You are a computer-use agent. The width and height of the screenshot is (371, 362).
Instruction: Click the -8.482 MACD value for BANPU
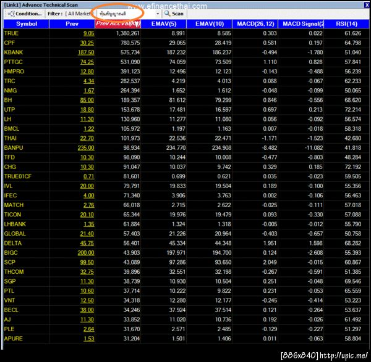click(x=269, y=148)
